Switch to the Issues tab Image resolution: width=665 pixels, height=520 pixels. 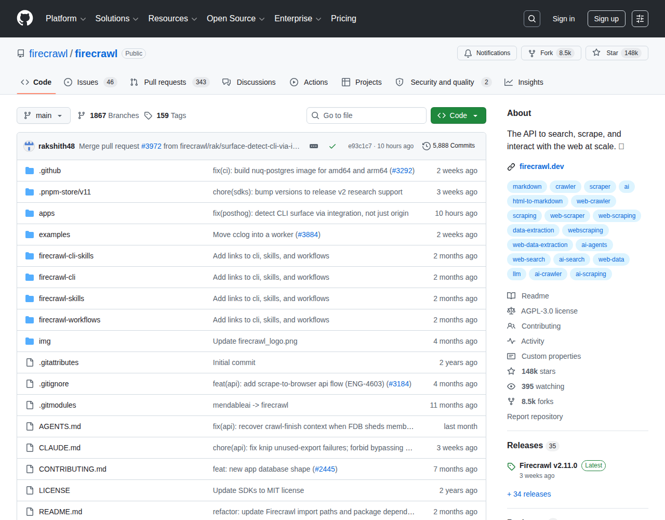tap(90, 82)
